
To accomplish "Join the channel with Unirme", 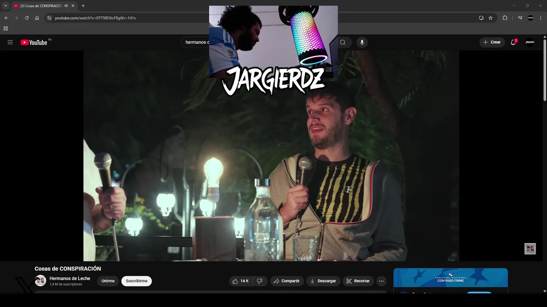I will [108, 281].
